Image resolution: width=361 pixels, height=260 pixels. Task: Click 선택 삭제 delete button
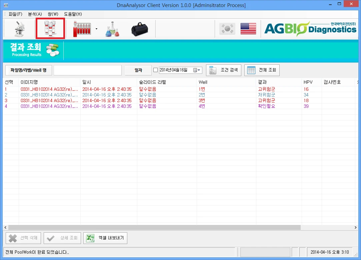(x=23, y=238)
